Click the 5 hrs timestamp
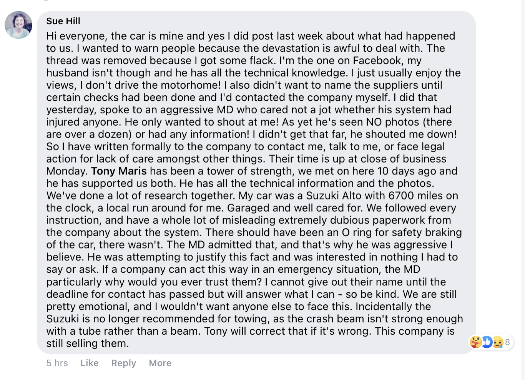The image size is (525, 380). coord(57,363)
